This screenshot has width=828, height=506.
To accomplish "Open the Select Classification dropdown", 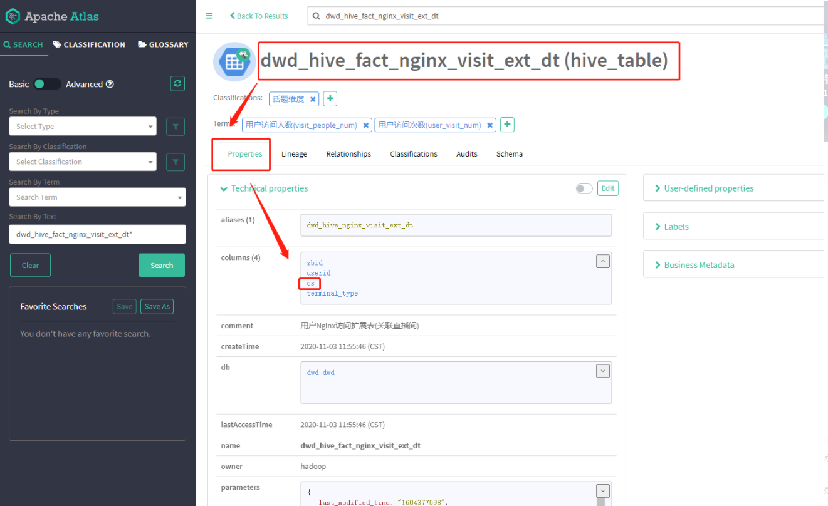I will 83,162.
